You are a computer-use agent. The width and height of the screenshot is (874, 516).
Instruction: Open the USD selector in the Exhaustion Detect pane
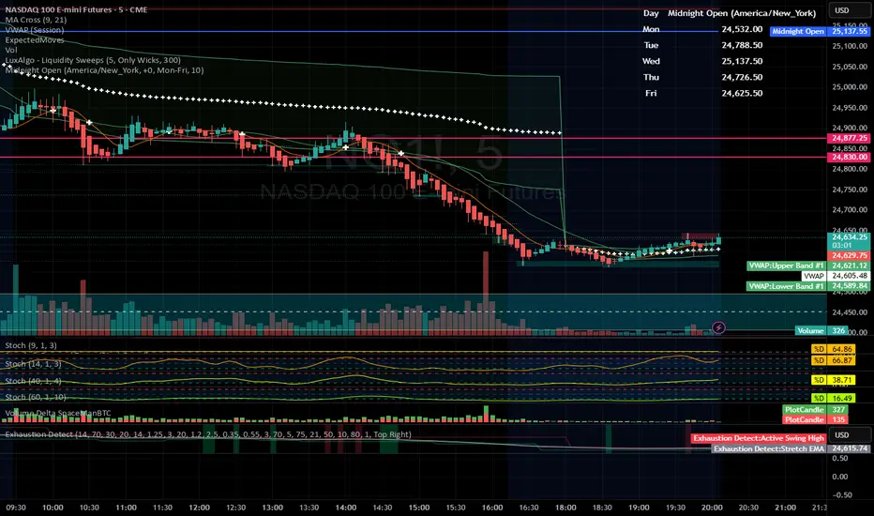tap(849, 435)
